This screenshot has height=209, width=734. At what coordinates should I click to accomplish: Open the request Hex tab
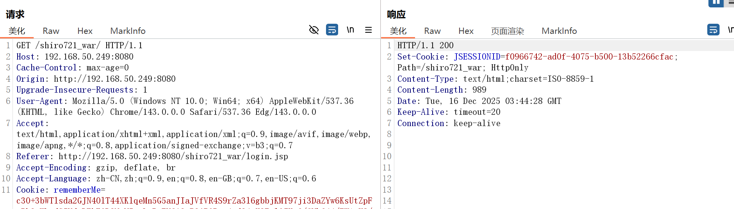coord(85,31)
